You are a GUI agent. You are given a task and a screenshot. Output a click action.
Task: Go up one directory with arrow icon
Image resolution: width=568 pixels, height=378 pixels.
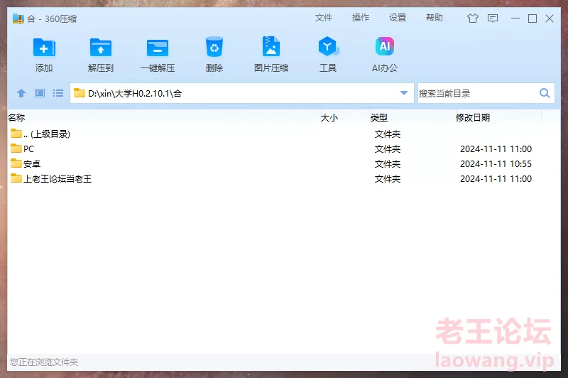[x=21, y=94]
